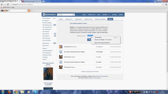
Task: Open 'Мои Настройки' in the sidebar
Action: tap(47, 40)
